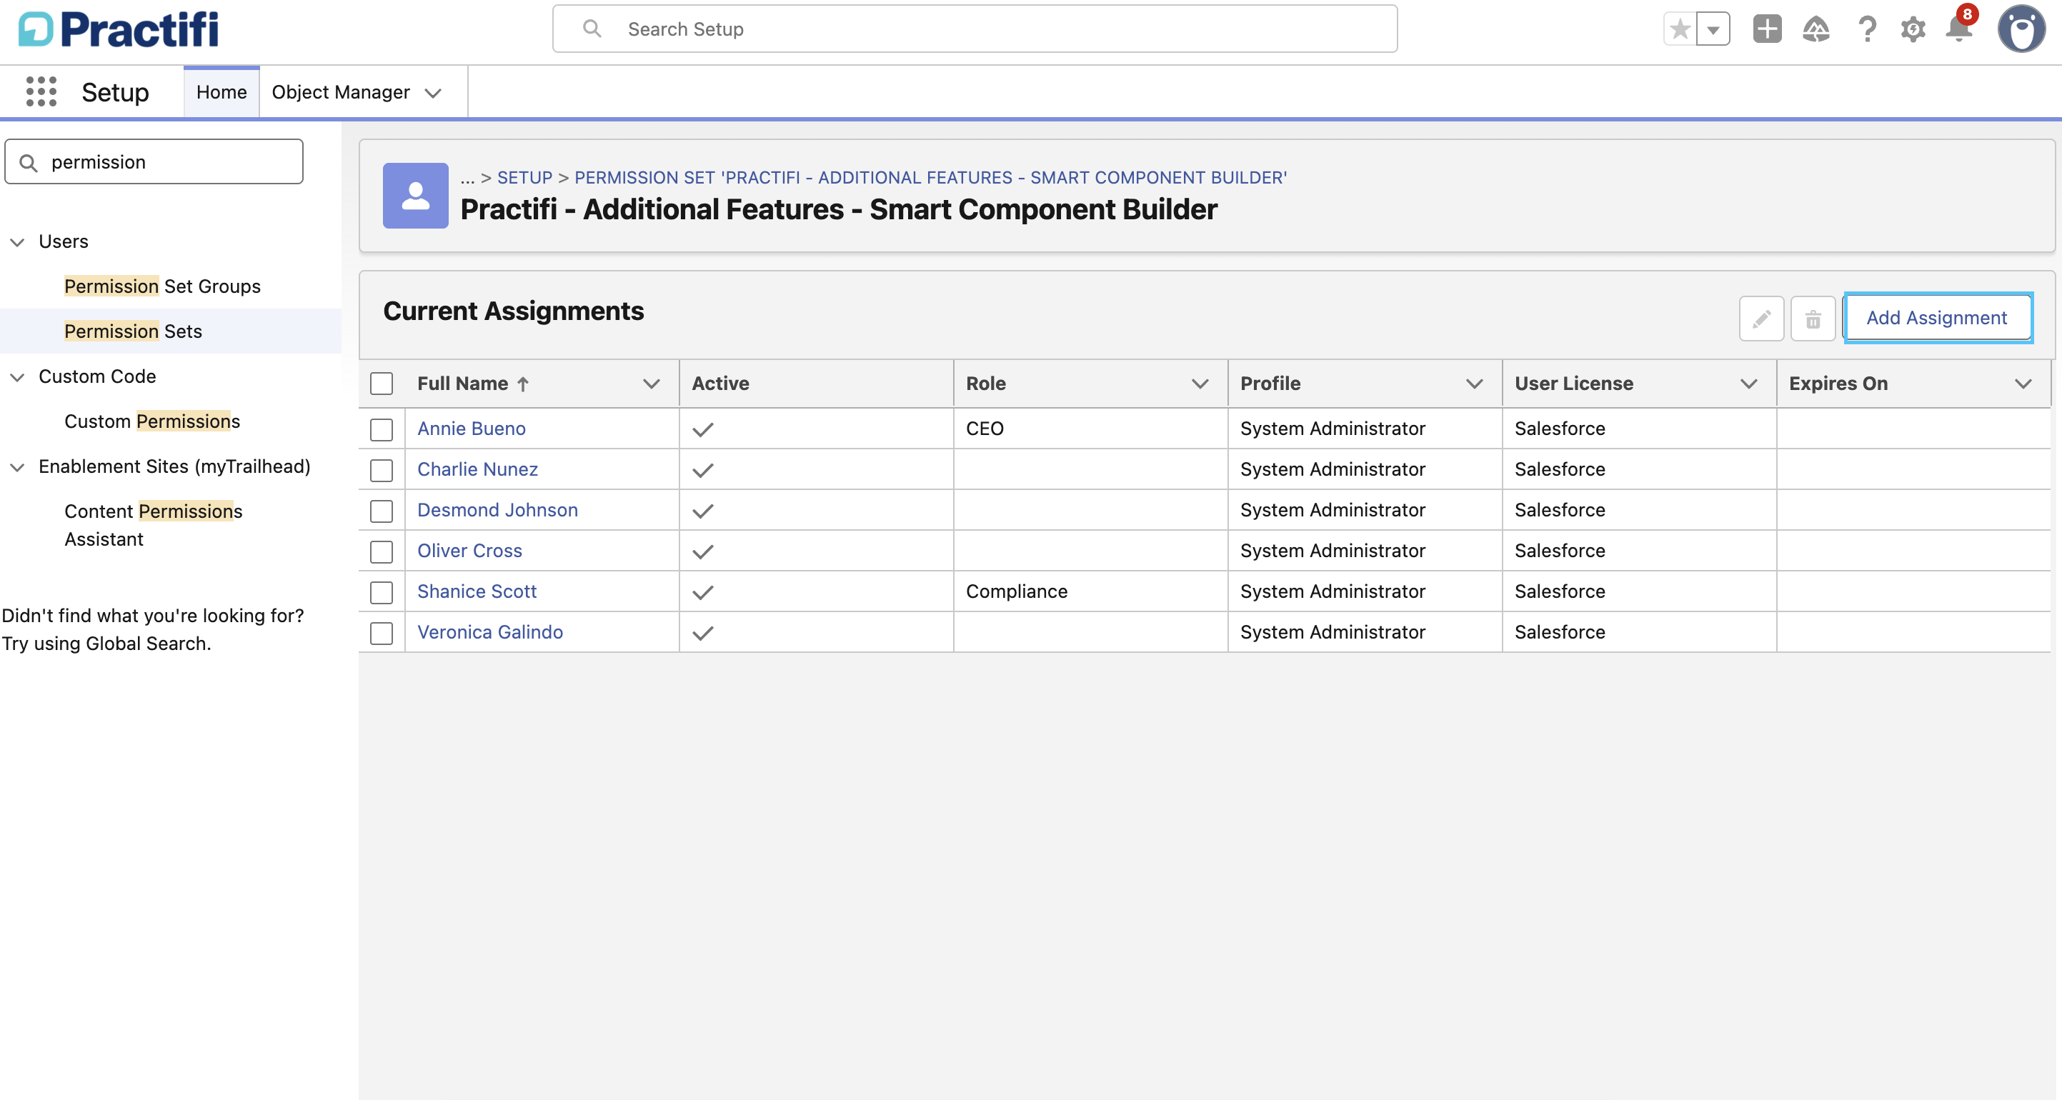This screenshot has width=2062, height=1100.
Task: Open Permission Sets in sidebar
Action: coord(133,331)
